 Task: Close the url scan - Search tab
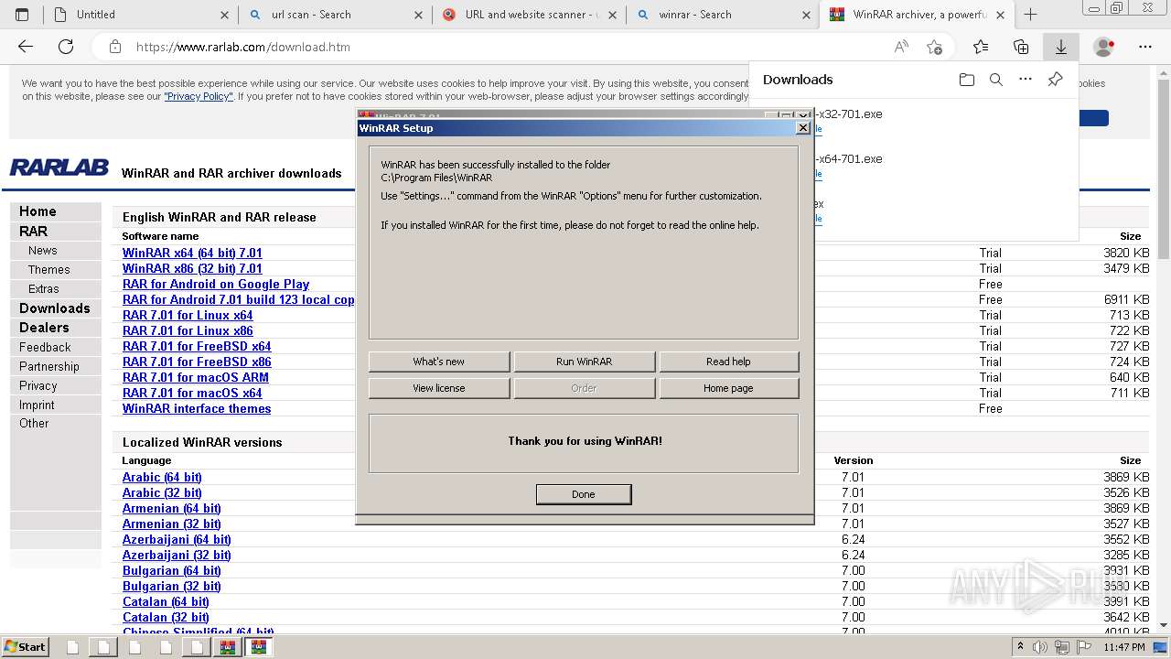pyautogui.click(x=419, y=15)
